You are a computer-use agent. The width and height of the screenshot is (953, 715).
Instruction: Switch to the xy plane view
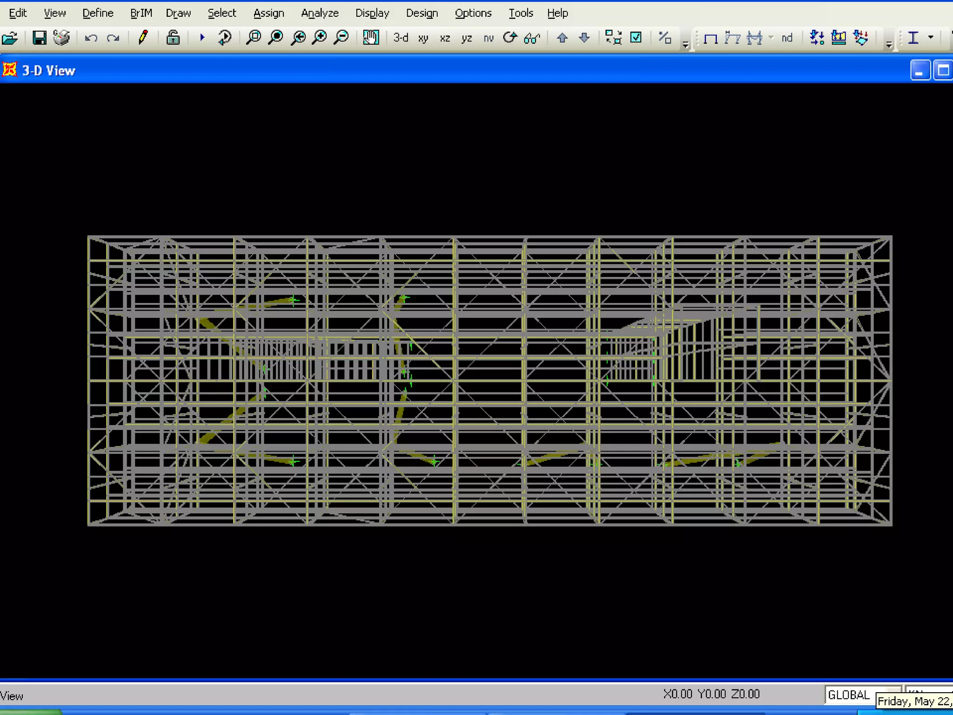coord(423,38)
